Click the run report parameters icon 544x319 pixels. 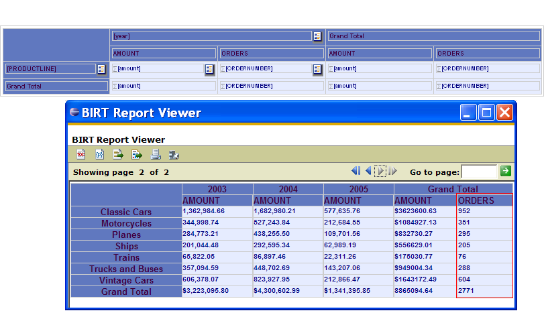pos(99,155)
